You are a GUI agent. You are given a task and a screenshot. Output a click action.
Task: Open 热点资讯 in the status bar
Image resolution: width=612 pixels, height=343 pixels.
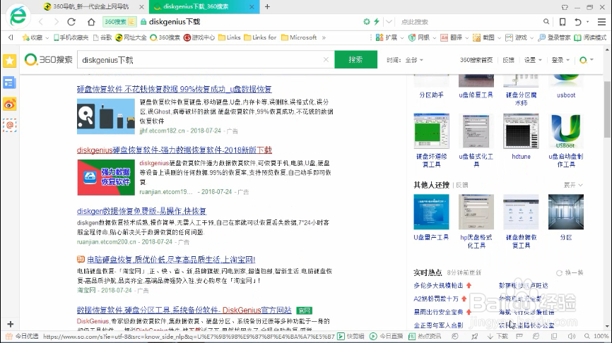click(425, 336)
